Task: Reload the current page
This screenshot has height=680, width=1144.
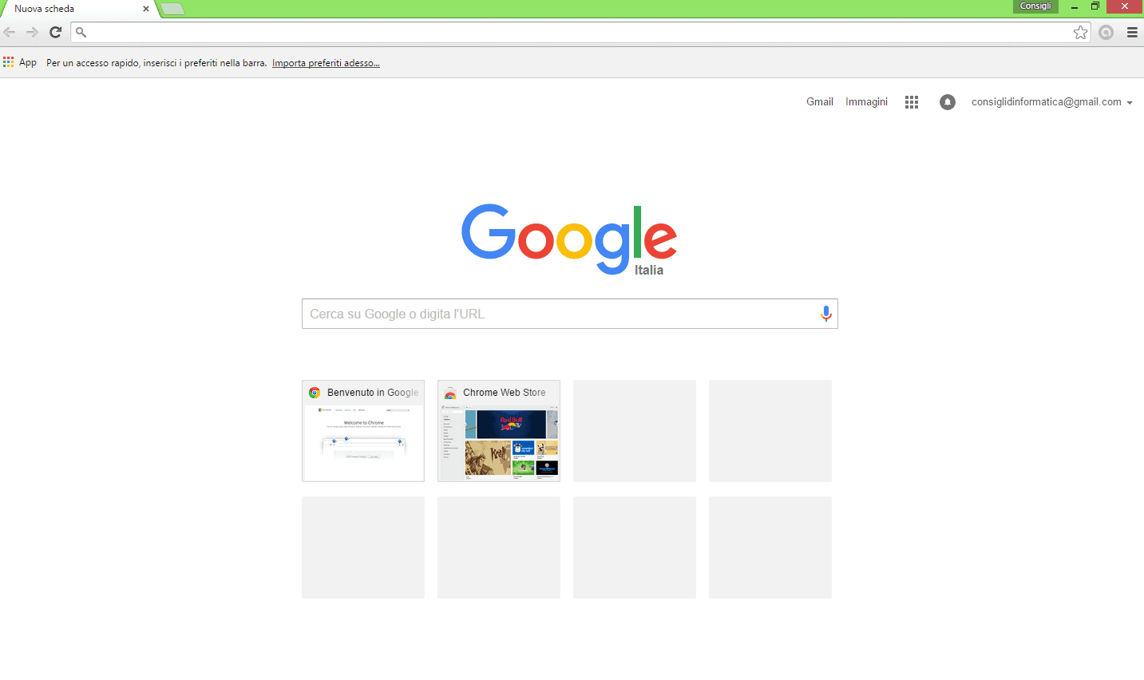Action: [x=55, y=32]
